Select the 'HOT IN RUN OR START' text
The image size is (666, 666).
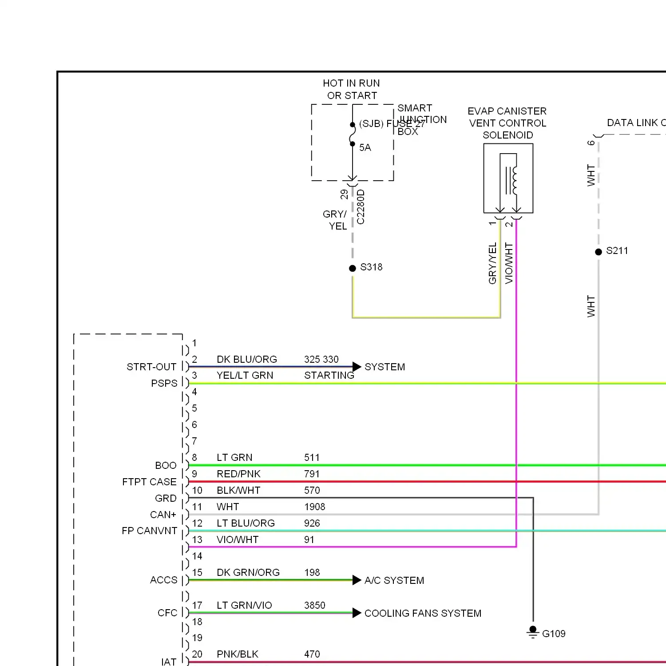tap(351, 89)
